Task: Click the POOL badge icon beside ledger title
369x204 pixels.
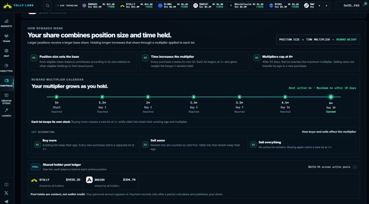Action: 35,167
